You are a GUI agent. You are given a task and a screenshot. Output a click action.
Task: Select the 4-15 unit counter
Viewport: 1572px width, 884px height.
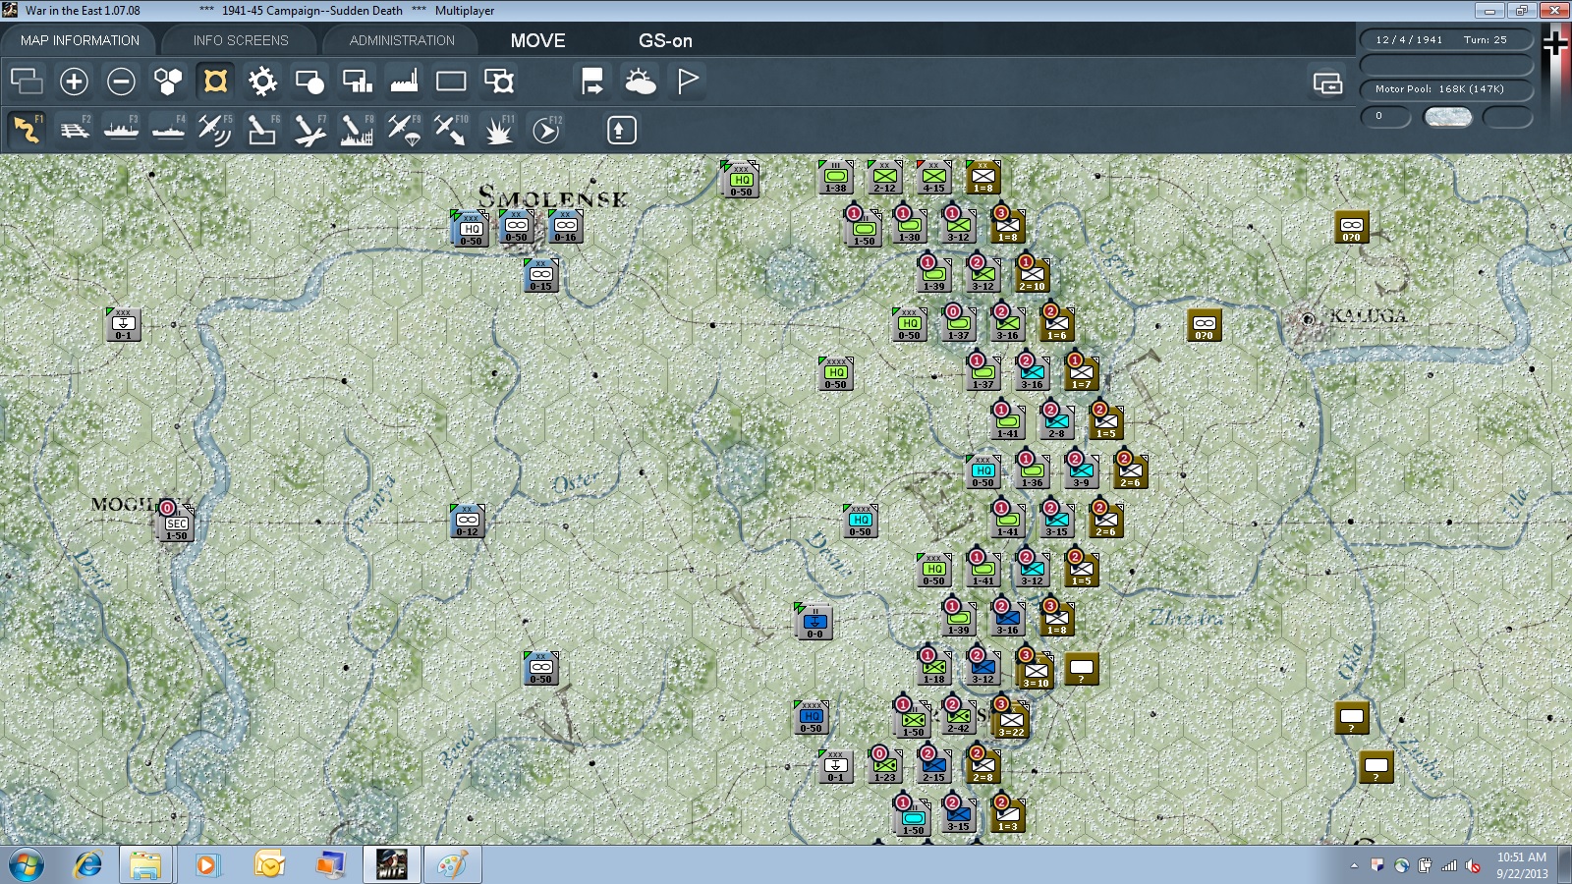click(933, 178)
